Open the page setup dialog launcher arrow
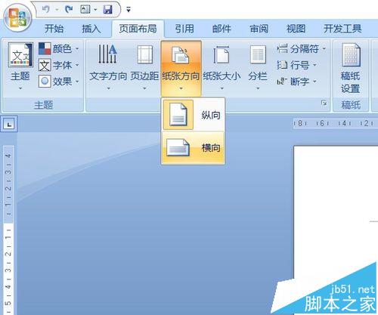This screenshot has width=378, height=315. pos(324,103)
